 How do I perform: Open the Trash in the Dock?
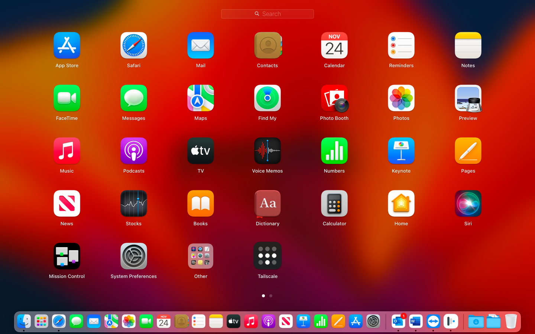coord(511,321)
